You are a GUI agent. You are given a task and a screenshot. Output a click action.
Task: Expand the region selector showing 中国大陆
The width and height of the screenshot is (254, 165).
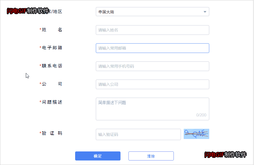[152, 12]
